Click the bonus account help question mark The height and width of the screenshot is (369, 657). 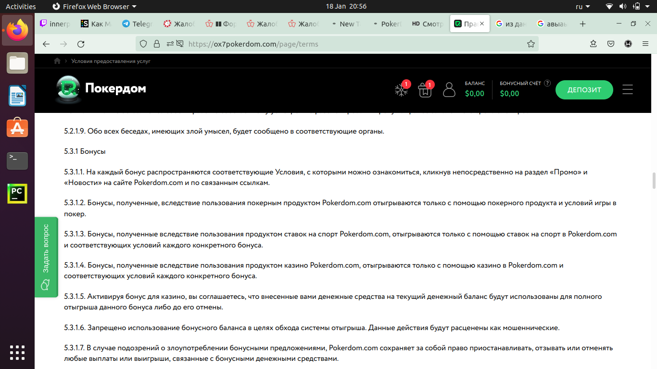547,83
